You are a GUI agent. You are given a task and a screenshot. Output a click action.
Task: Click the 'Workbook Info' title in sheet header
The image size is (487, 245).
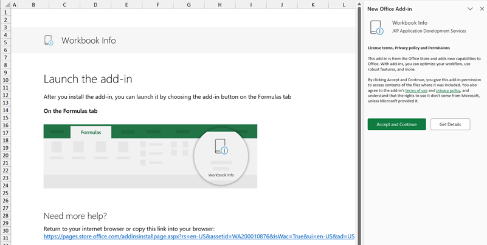pos(89,41)
